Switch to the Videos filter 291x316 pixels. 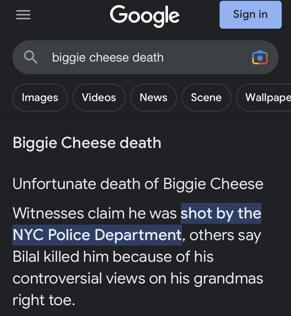(x=99, y=97)
